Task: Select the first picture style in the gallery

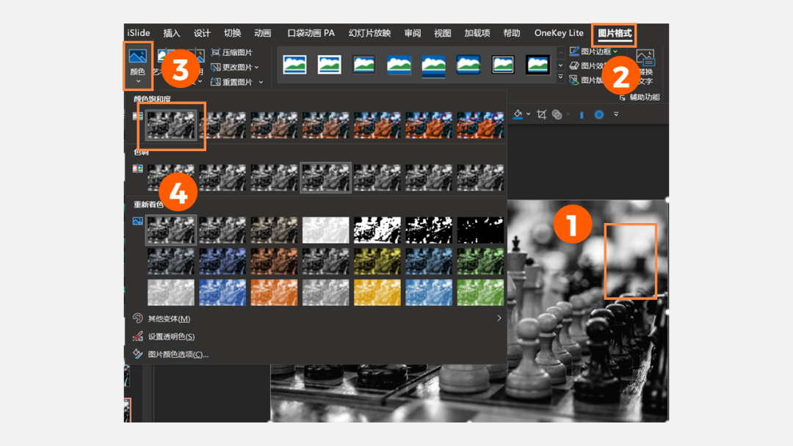Action: coord(294,65)
